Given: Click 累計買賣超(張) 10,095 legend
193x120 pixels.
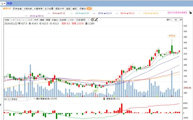Looking at the screenshot, I should pyautogui.click(x=45, y=99).
